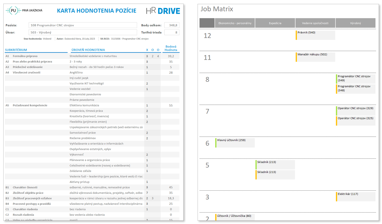Viewport: 382px width, 224px height.
Task: Open the Manažér nákupu (502) job card
Action: pos(315,57)
